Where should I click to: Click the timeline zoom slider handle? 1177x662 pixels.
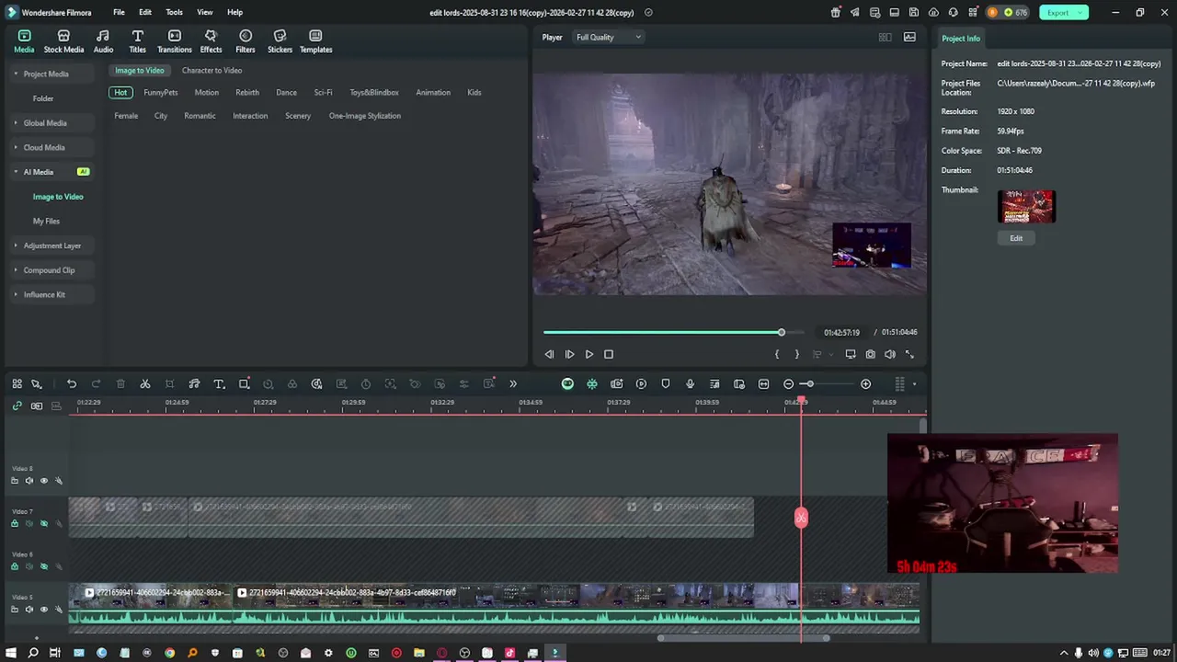coord(809,383)
